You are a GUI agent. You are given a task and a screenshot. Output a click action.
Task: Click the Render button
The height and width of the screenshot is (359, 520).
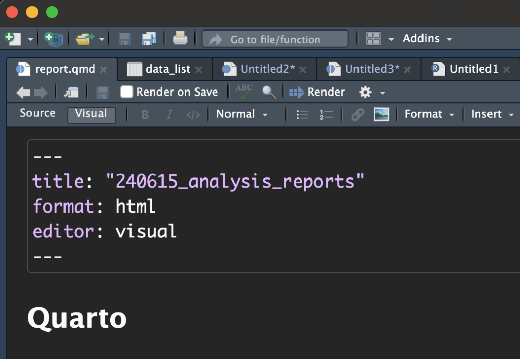(317, 92)
